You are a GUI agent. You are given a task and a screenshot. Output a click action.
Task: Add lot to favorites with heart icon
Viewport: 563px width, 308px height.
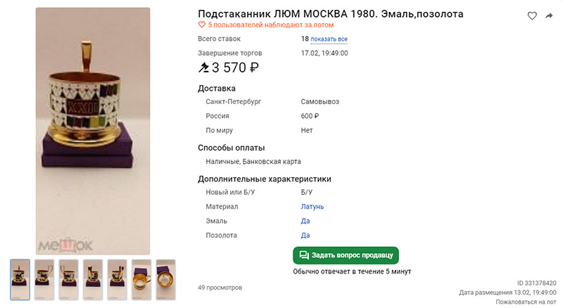coord(532,15)
